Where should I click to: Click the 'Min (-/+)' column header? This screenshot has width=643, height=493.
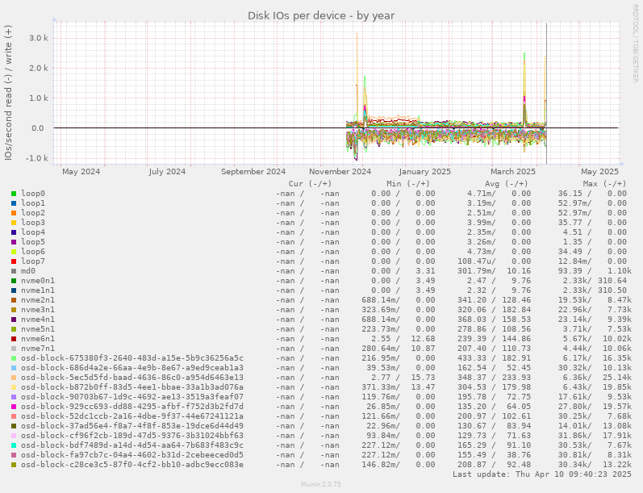[x=408, y=184]
